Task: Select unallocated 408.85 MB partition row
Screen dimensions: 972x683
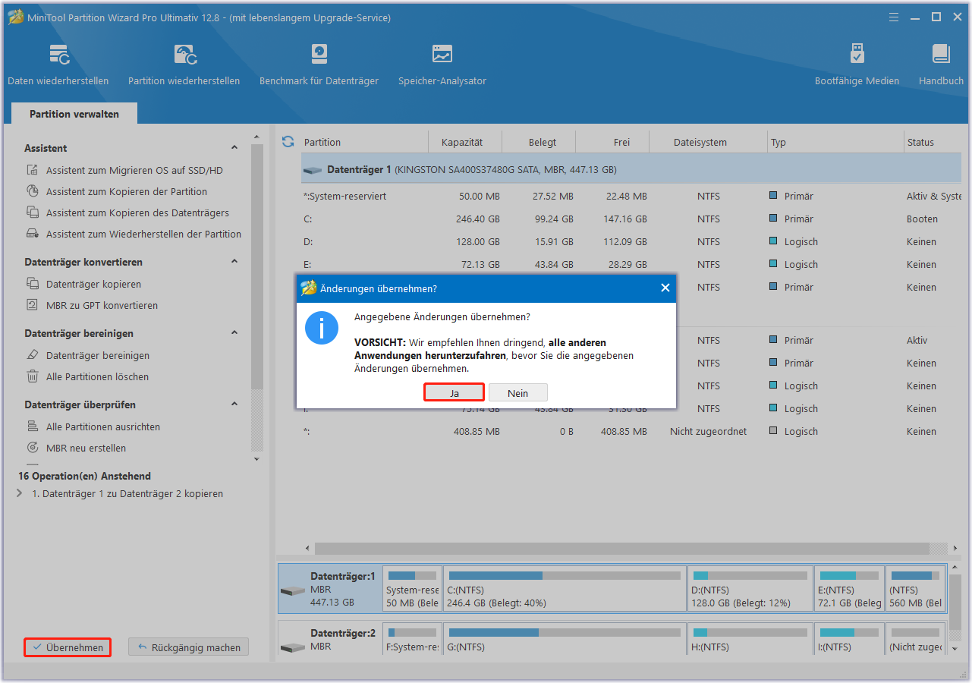Action: tap(631, 431)
